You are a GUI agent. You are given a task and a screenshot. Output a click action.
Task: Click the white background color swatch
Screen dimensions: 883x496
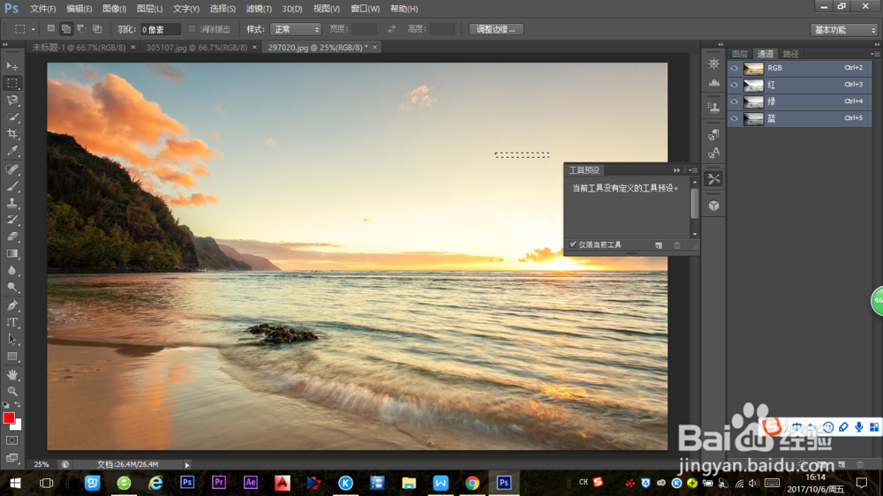point(18,425)
